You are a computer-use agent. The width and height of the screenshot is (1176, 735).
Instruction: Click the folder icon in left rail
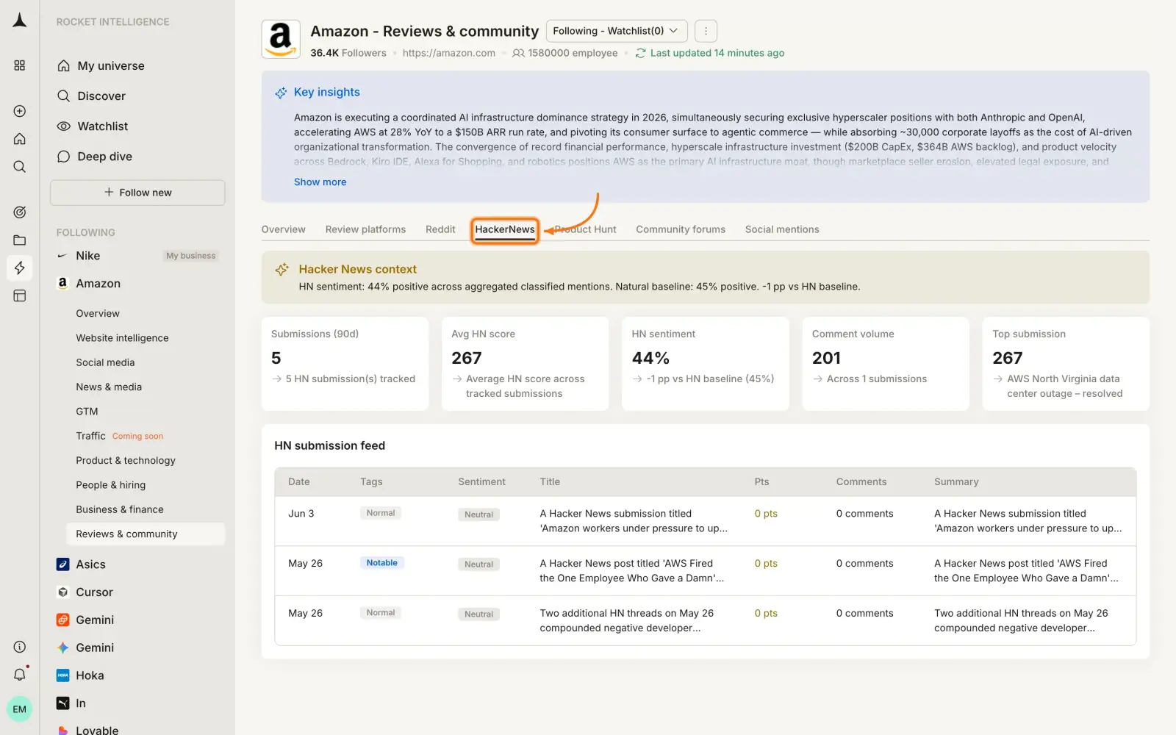[20, 240]
